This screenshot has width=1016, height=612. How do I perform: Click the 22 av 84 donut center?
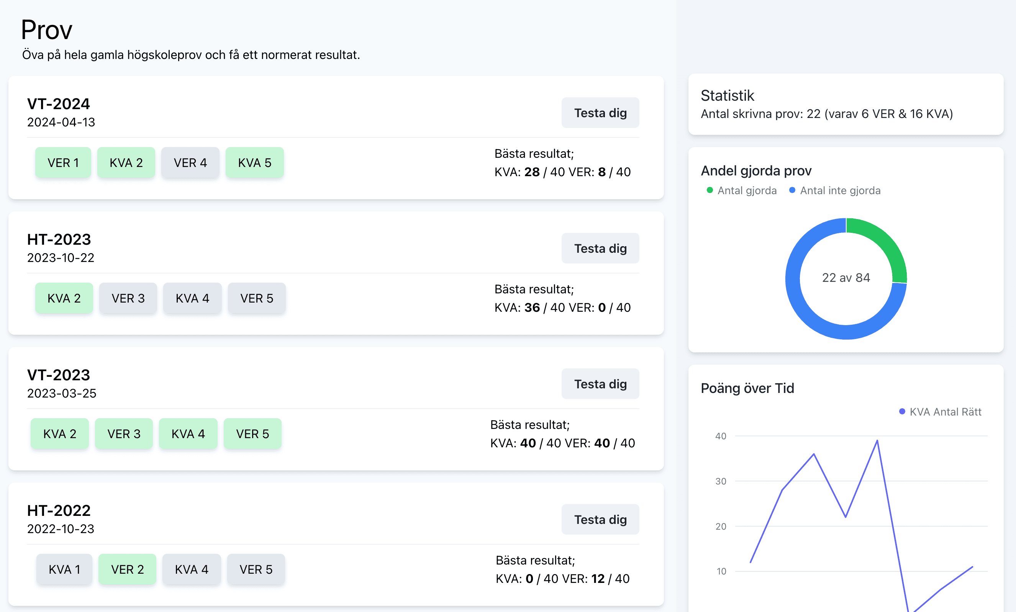pos(846,278)
